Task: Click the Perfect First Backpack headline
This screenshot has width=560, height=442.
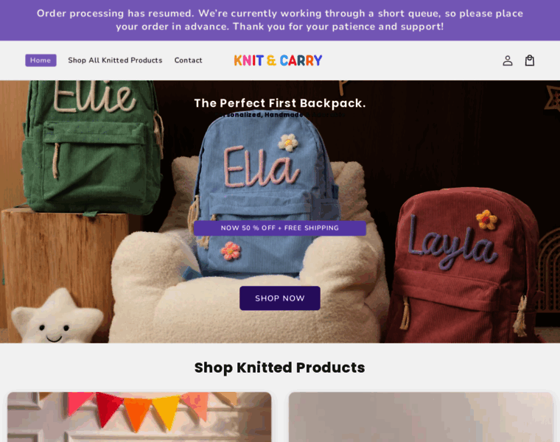Action: pos(280,103)
